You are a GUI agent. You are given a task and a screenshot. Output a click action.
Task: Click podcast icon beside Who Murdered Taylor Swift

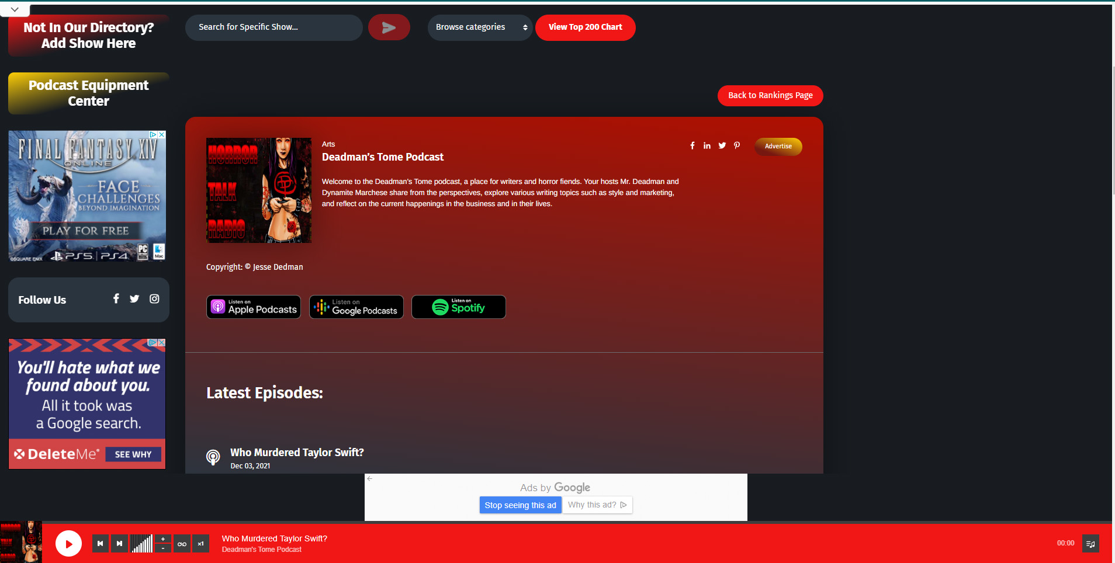[213, 457]
